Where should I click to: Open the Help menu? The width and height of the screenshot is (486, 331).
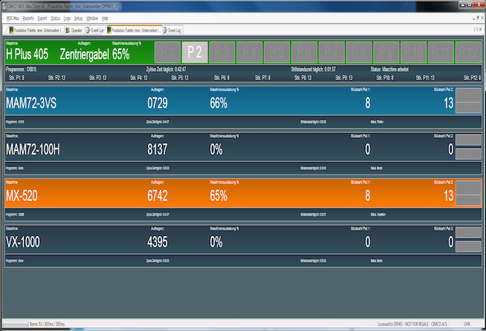click(x=105, y=19)
